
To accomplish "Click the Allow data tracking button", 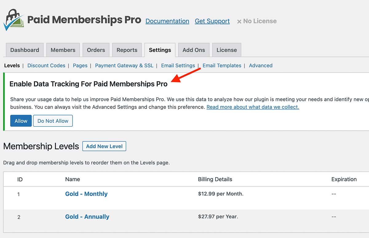I will pos(21,121).
